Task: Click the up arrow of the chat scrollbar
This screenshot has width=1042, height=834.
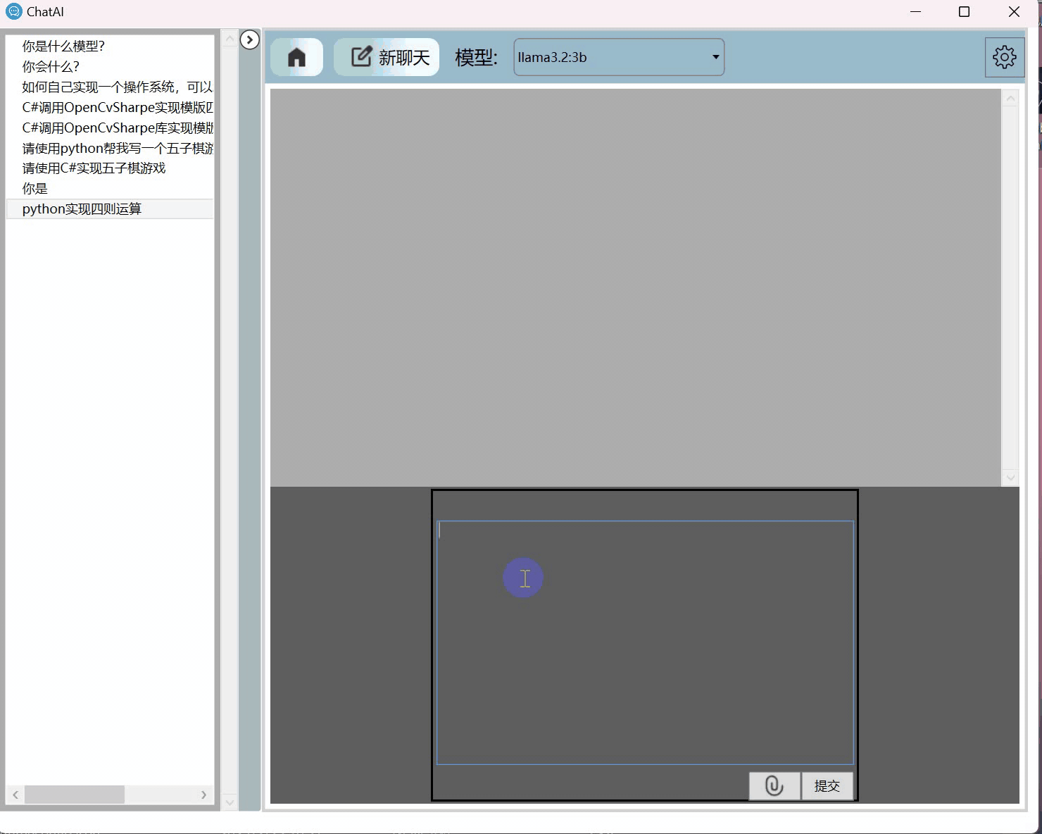Action: click(x=1010, y=98)
